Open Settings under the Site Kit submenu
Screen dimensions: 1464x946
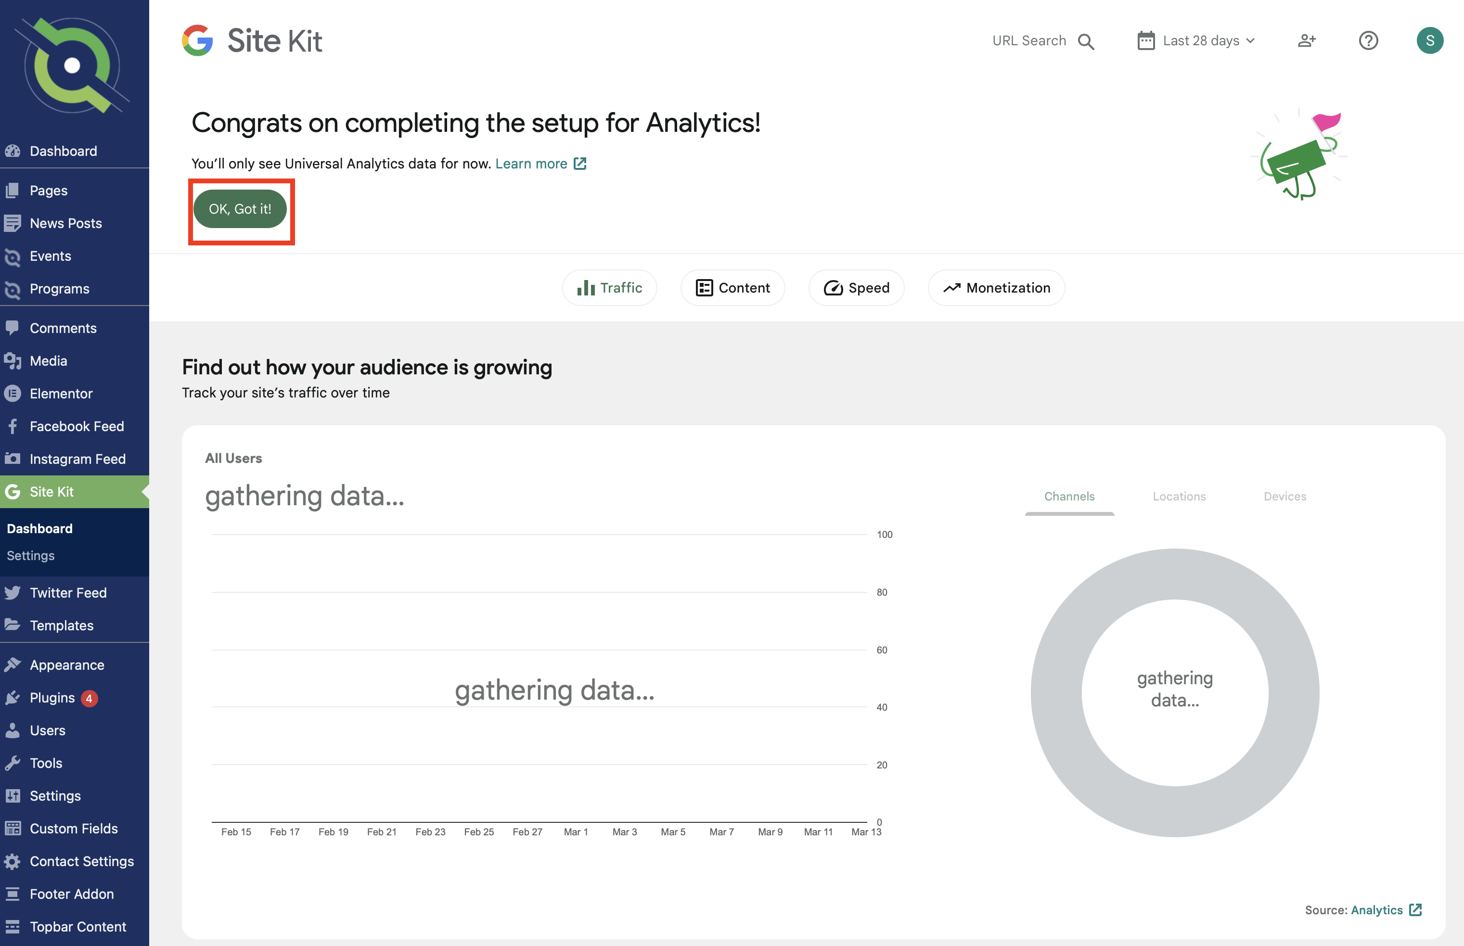[31, 555]
